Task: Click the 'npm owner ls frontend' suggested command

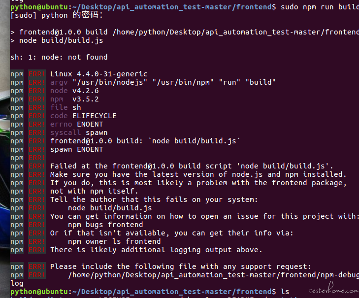Action: (x=114, y=241)
